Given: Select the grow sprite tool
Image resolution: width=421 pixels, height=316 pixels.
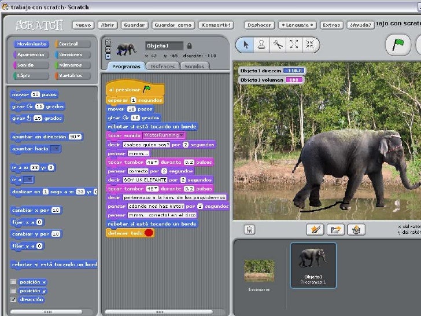Looking at the screenshot, I should 294,45.
